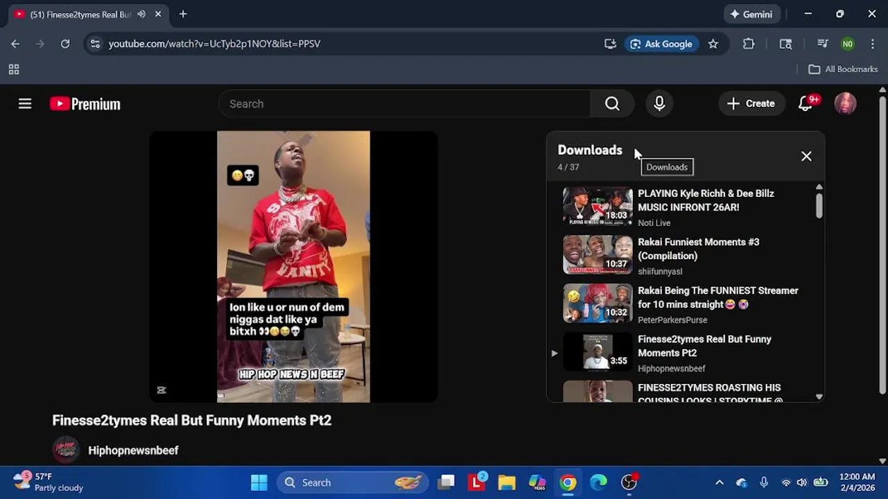Open the black circular app on taskbar
The height and width of the screenshot is (499, 888).
[629, 482]
